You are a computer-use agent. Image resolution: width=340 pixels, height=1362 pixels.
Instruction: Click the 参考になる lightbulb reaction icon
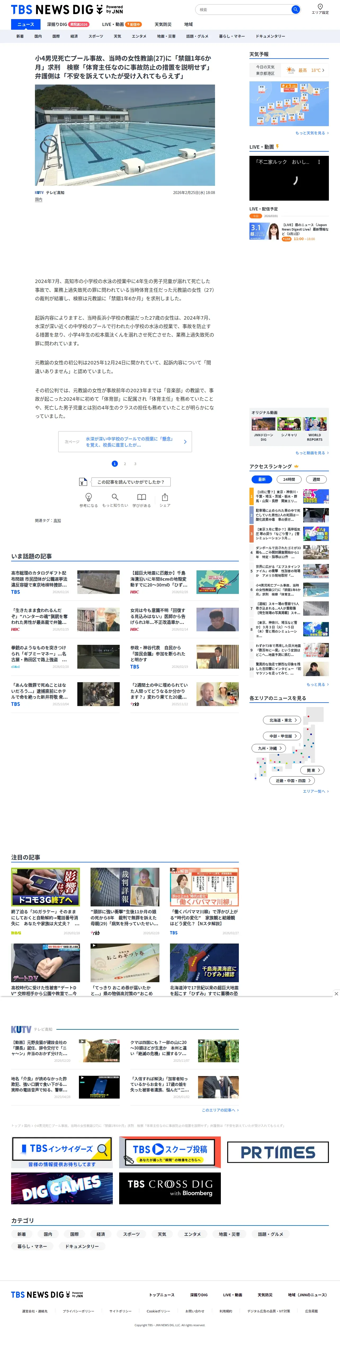click(x=89, y=497)
